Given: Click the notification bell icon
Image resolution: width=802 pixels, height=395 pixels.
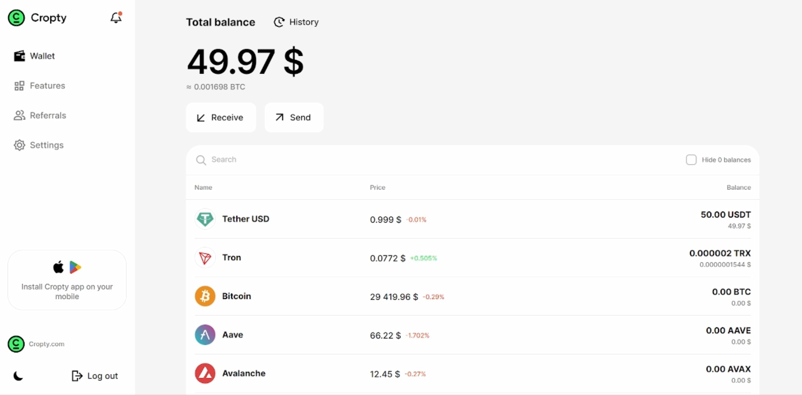Looking at the screenshot, I should 116,18.
